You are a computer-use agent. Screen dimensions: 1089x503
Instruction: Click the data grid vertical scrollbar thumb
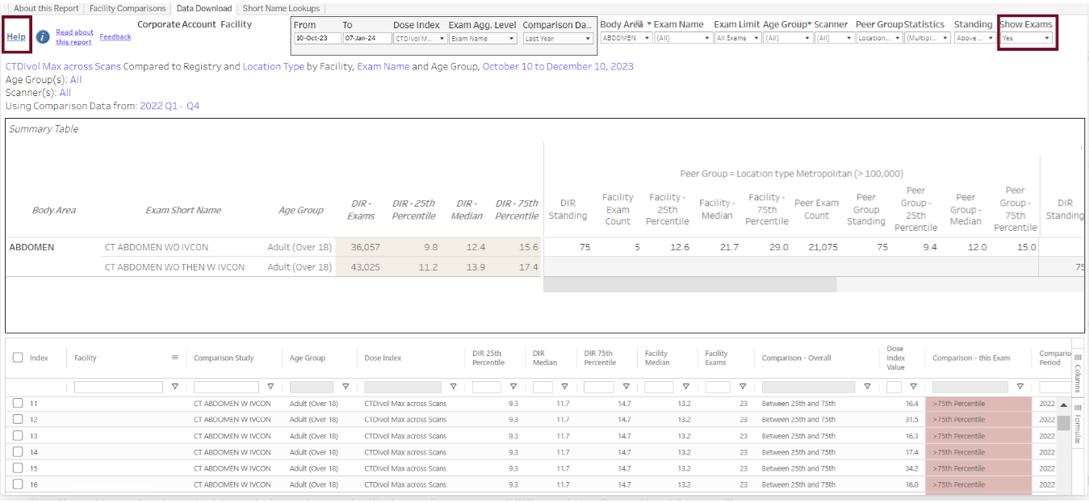pyautogui.click(x=1064, y=423)
